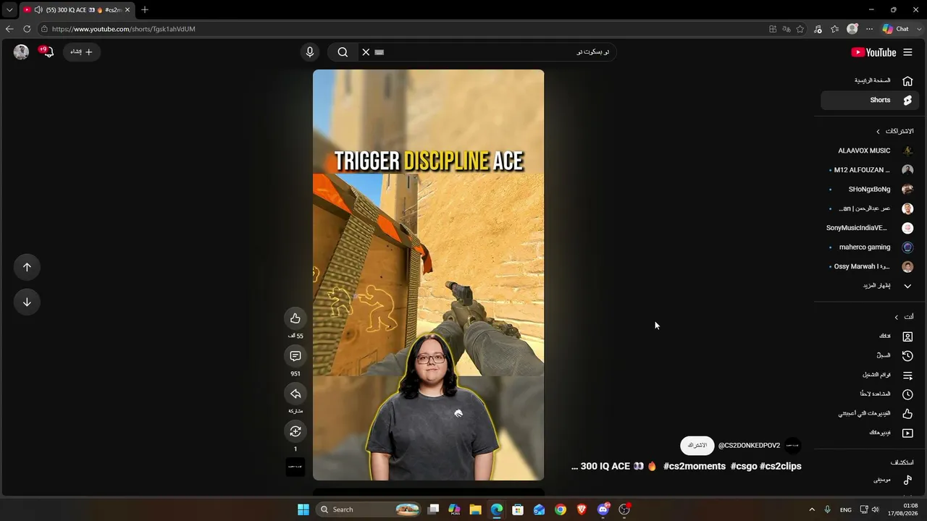Open the SHoNgxBoNg channel
Screen dimensions: 927x521
[871, 189]
